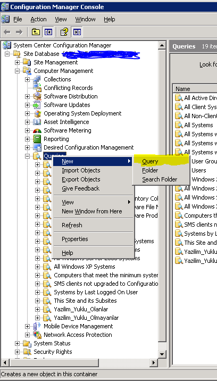Expand the Software Distribution node

click(x=28, y=96)
